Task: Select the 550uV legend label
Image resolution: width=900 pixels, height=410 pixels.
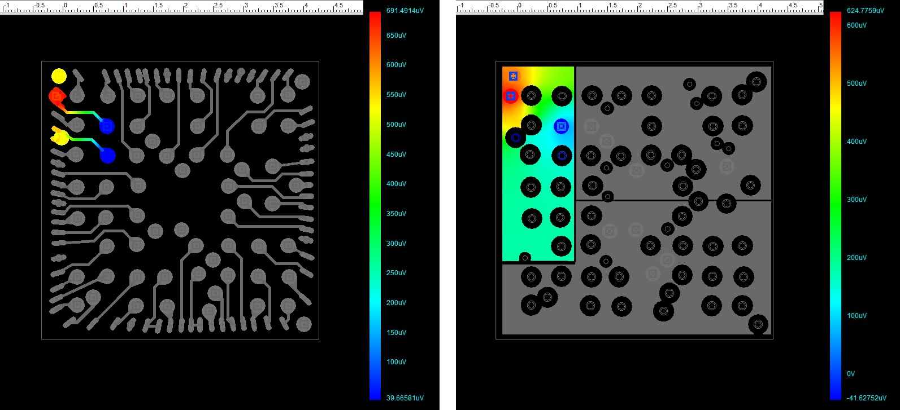Action: click(x=396, y=95)
